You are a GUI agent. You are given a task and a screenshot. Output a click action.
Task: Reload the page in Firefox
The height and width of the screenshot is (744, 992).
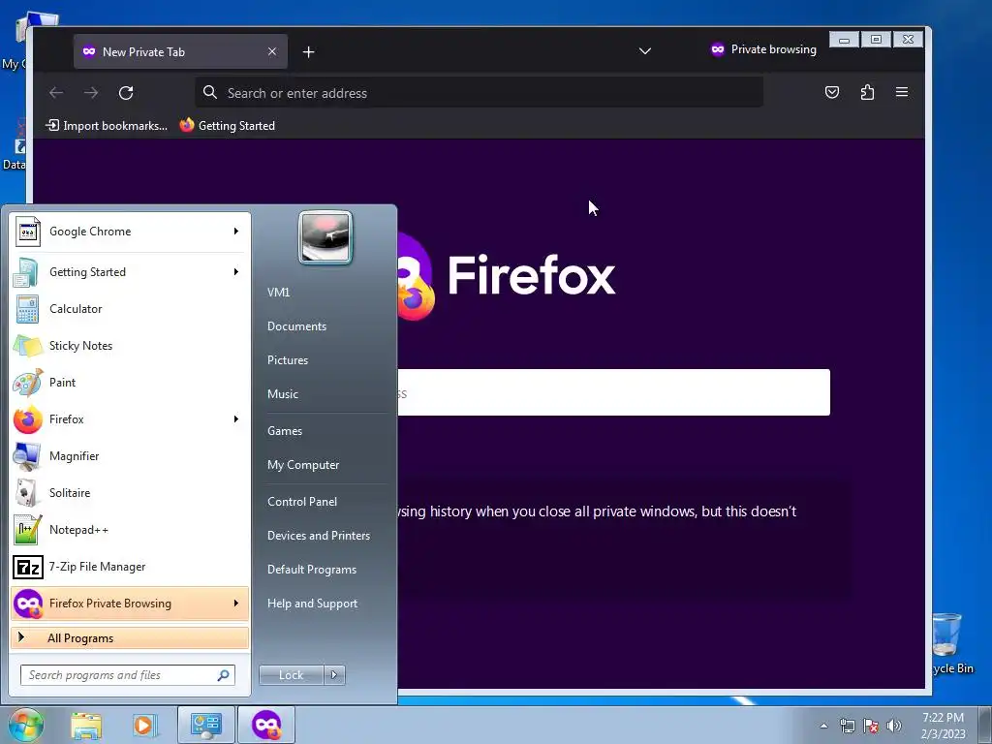point(126,93)
